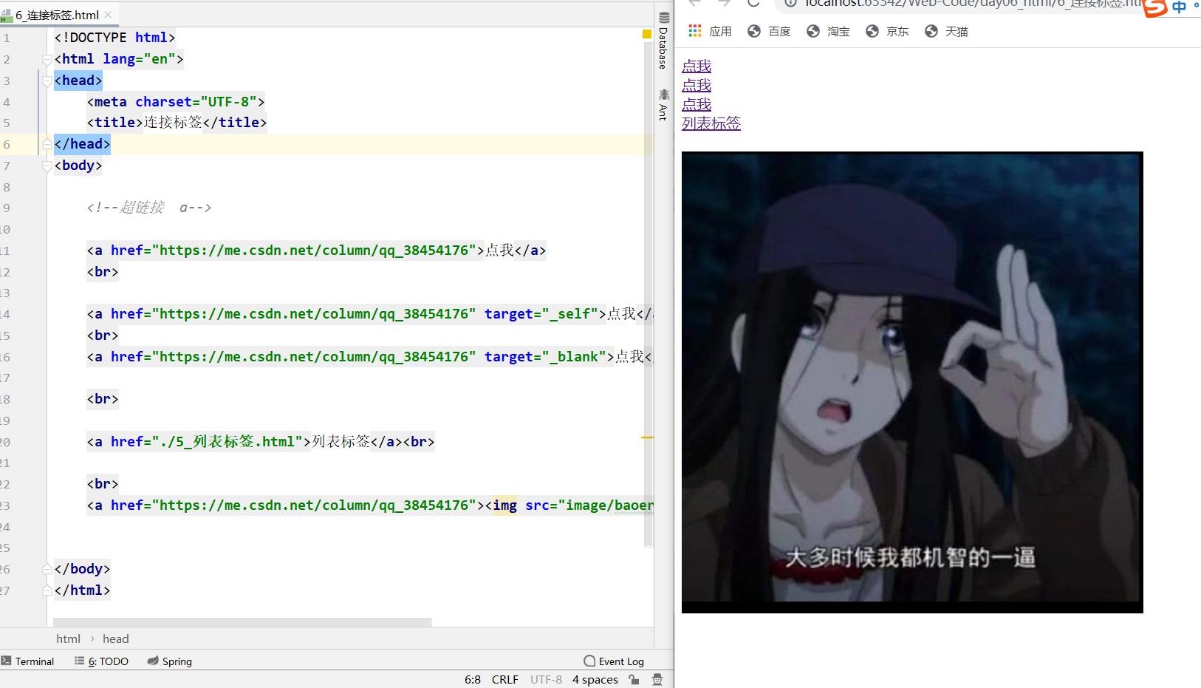Open the Ant build tool window
This screenshot has height=688, width=1201.
[663, 105]
